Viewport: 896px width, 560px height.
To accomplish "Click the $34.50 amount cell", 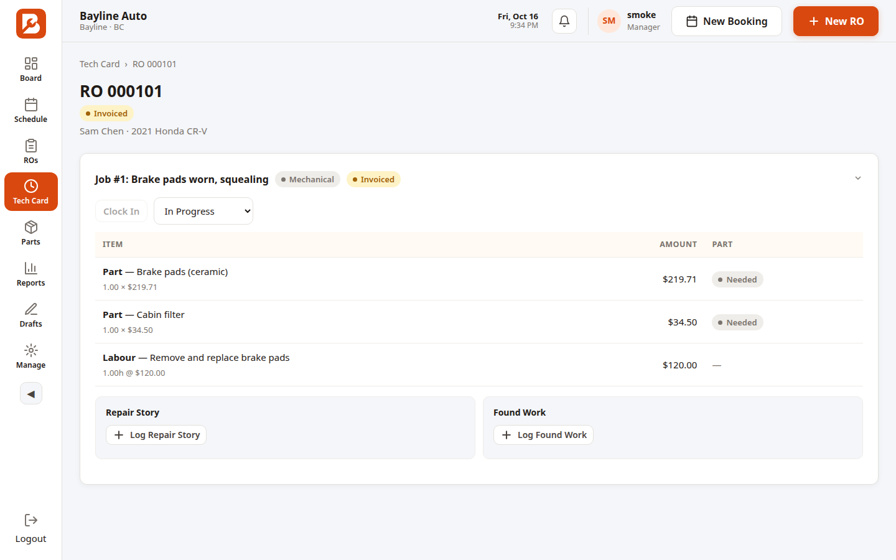I will point(682,322).
